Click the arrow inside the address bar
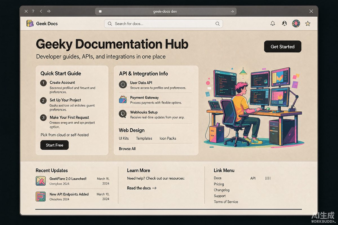This screenshot has height=225, width=338. [232, 11]
